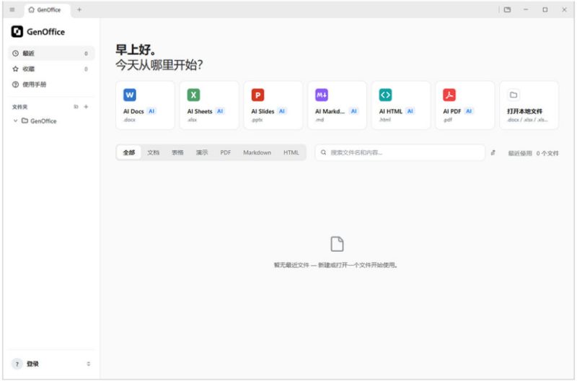Open the AI PDF card

pos(465,105)
